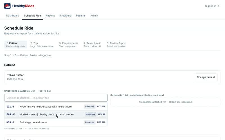225x140 pixels.
Task: Open the Patients tab
Action: coord(81,16)
